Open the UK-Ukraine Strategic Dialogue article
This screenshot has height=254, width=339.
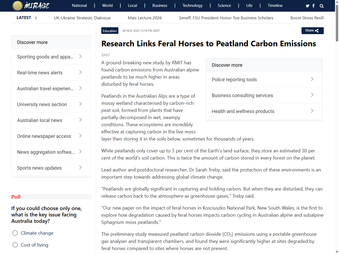[82, 18]
